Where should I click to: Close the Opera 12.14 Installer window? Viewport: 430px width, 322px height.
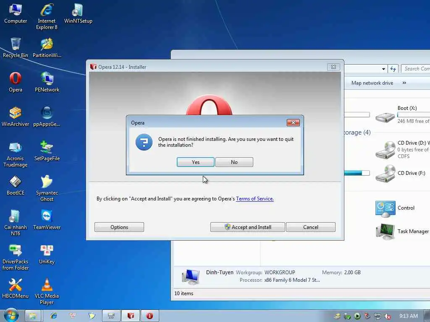[333, 67]
